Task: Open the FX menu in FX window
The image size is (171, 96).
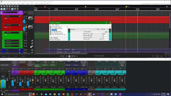Action: 50,25
